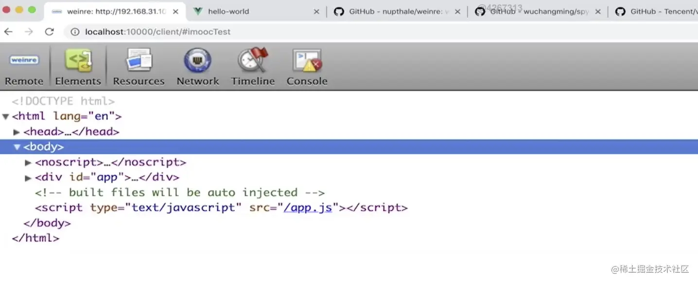Close the hello-world tab
This screenshot has width=698, height=283.
316,12
